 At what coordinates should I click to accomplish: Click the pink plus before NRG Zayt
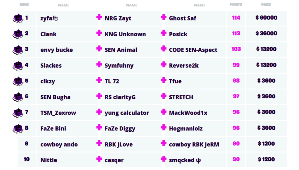tap(99, 17)
